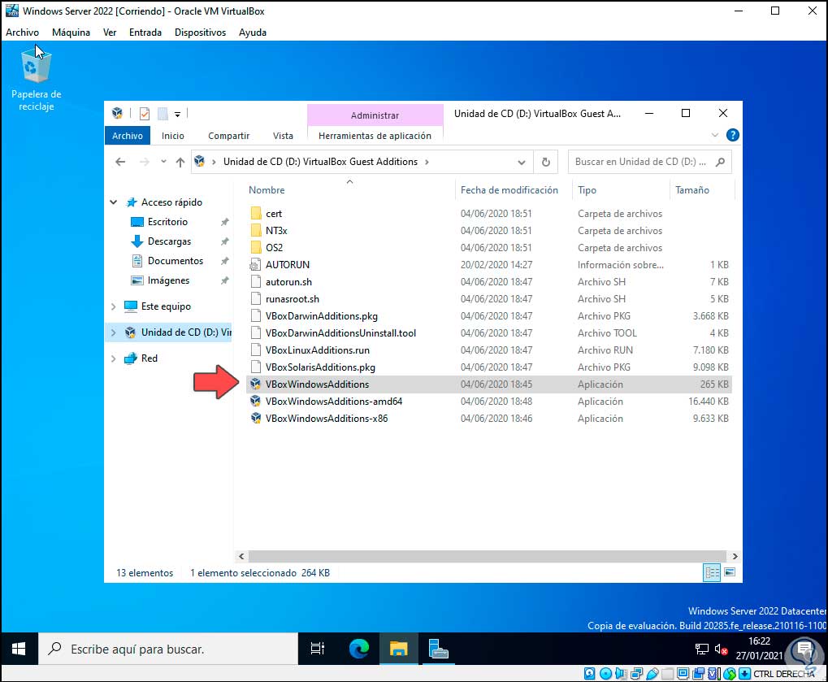828x682 pixels.
Task: Sort by the Nombre column header
Action: (267, 190)
